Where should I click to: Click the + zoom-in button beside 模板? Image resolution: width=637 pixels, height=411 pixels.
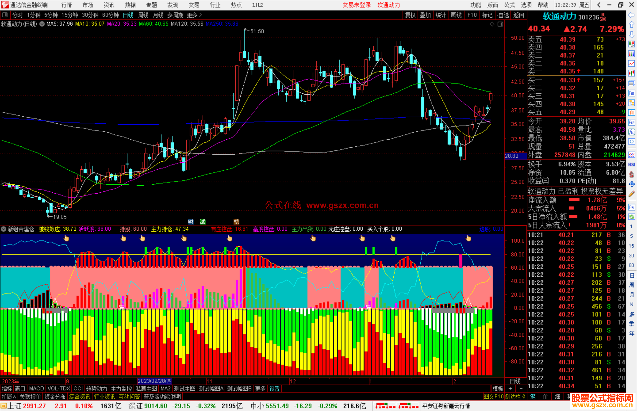pos(510,389)
